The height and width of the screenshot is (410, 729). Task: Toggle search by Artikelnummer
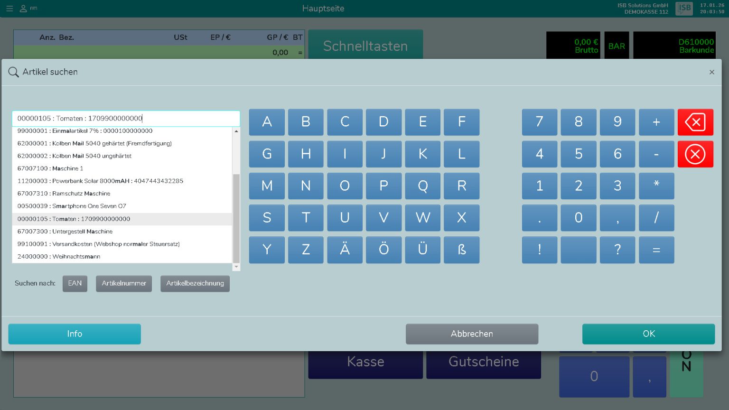[x=124, y=283]
